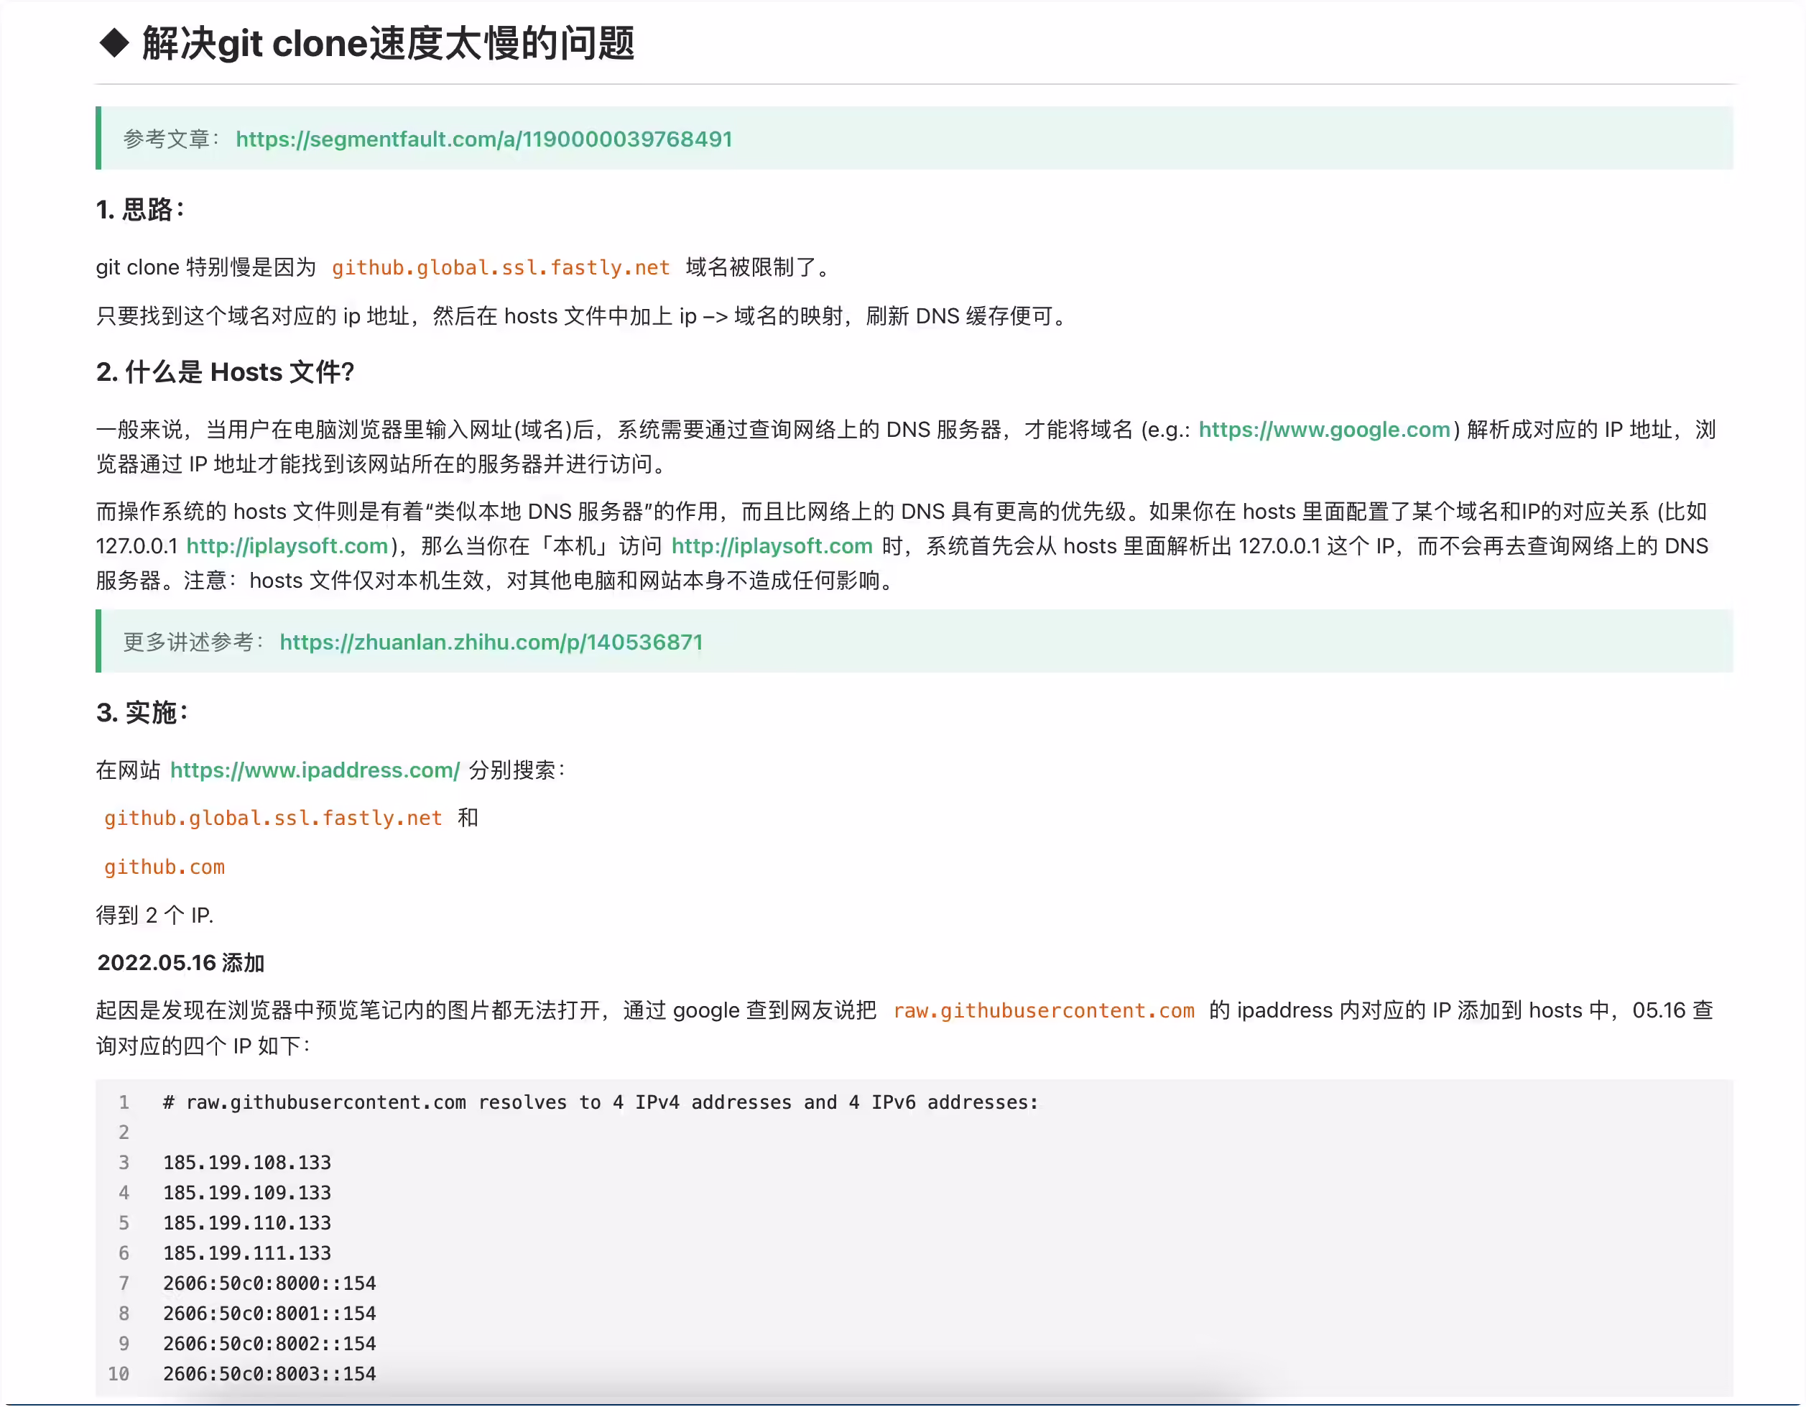Visit the www.ipaddress.com link
This screenshot has width=1806, height=1407.
(315, 770)
